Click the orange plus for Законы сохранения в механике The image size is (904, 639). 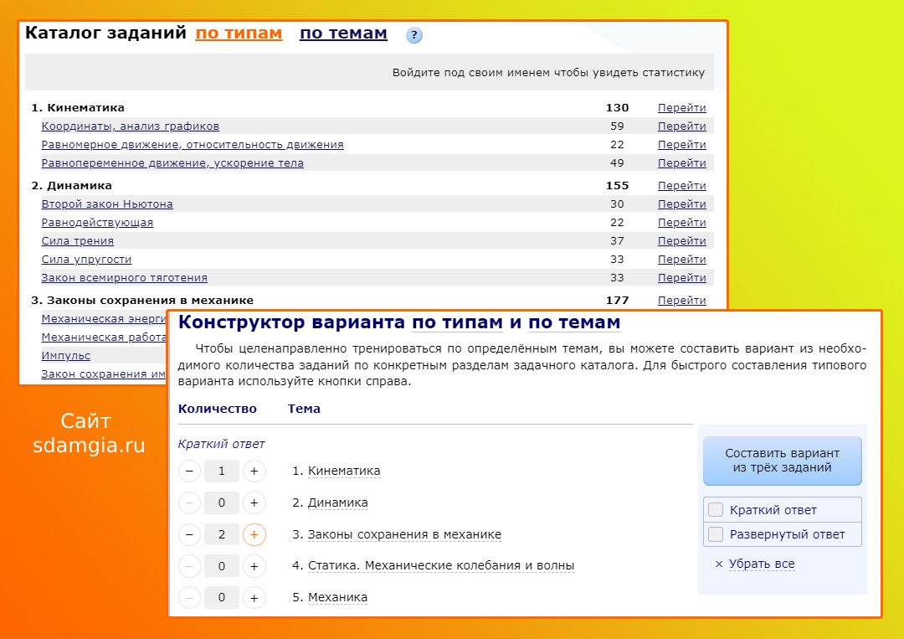254,534
